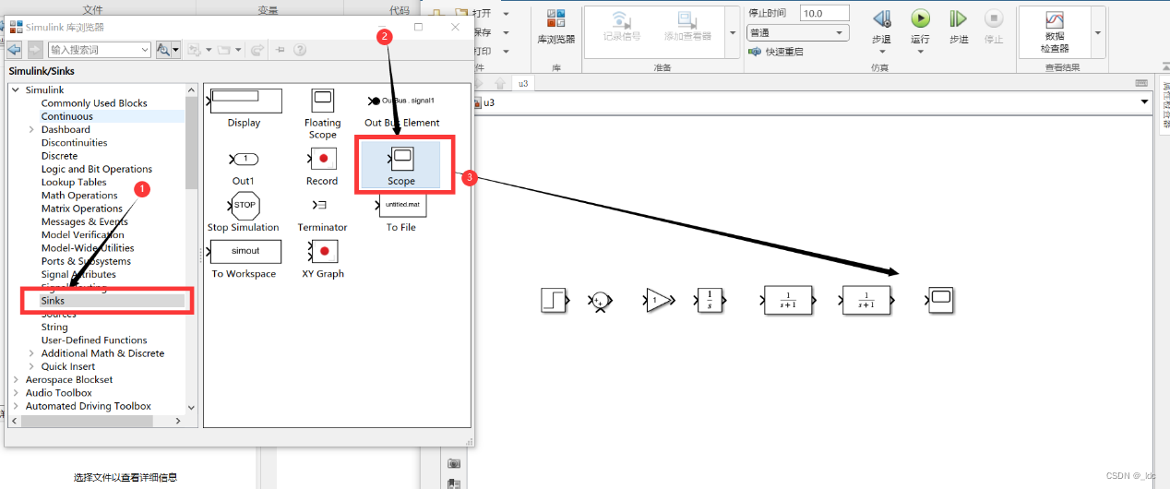The image size is (1170, 489).
Task: Click the forward arrow in Library Browser
Action: [34, 50]
